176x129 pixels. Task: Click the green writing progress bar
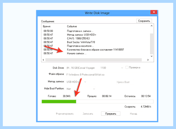[x=97, y=102]
